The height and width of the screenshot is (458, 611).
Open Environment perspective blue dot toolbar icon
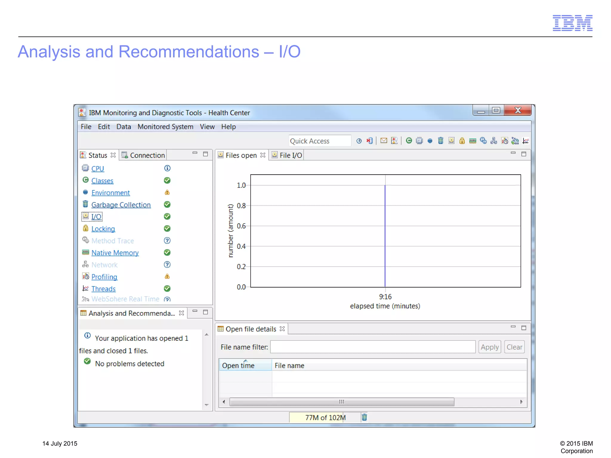coord(430,141)
